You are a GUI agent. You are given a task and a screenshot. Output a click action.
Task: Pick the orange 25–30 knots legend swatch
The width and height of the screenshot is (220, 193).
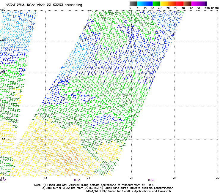[172, 4]
